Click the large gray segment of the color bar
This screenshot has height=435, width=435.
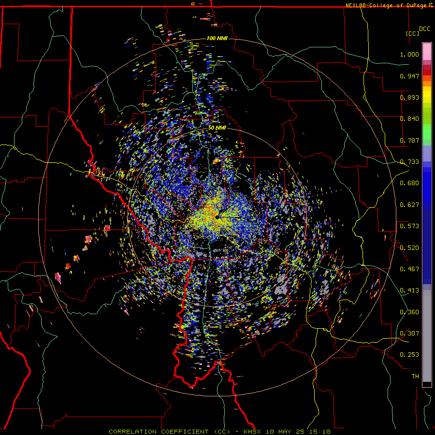(427, 336)
